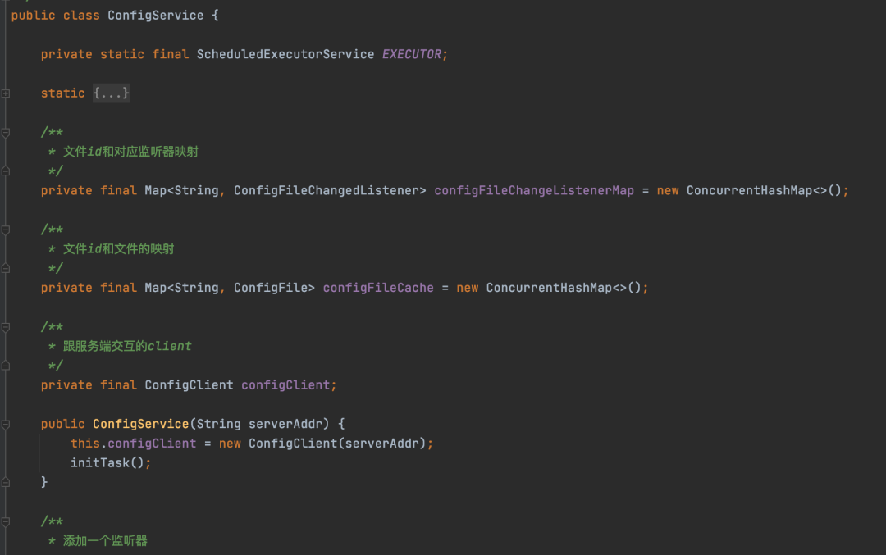Click ConfigClient type in the field declaration
The height and width of the screenshot is (555, 886).
(x=189, y=385)
